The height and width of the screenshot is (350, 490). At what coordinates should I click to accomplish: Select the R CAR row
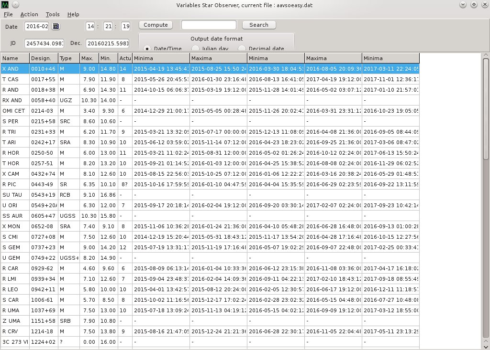(x=210, y=268)
